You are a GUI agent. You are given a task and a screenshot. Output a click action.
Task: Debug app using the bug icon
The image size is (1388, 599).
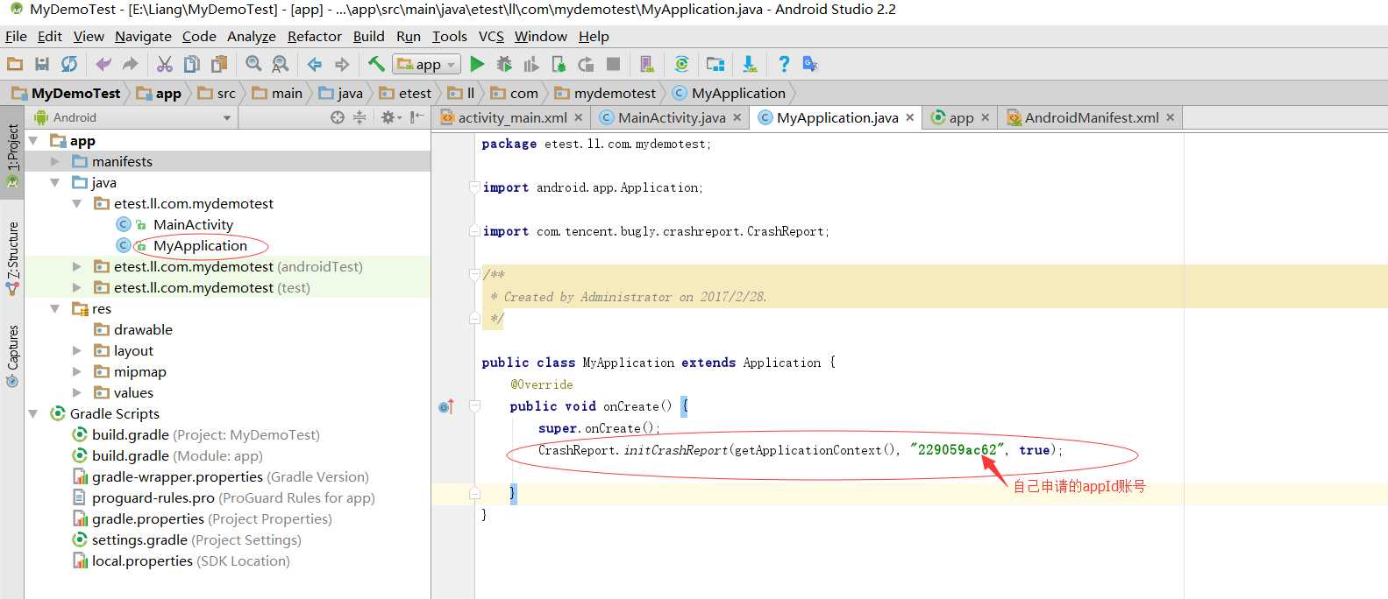[504, 64]
